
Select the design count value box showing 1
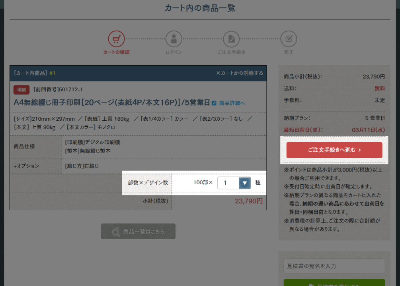coord(228,183)
